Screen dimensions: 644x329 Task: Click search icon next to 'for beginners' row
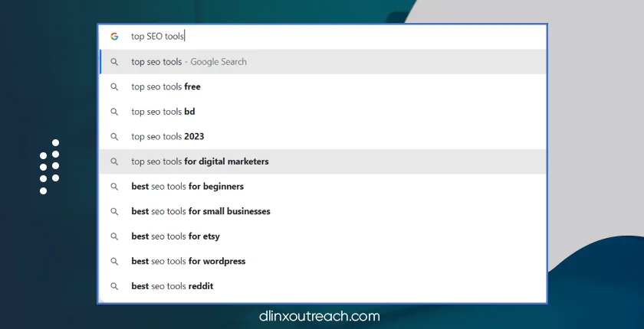point(114,187)
